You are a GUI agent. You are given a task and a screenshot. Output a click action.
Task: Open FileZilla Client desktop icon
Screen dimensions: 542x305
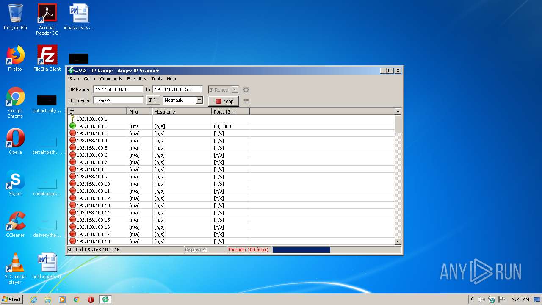tap(47, 58)
